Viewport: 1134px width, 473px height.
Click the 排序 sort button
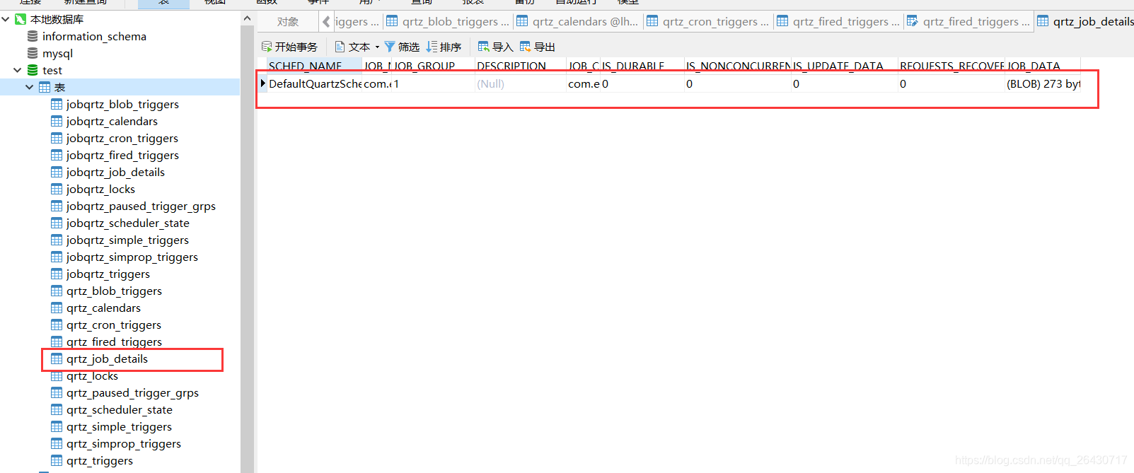point(444,47)
